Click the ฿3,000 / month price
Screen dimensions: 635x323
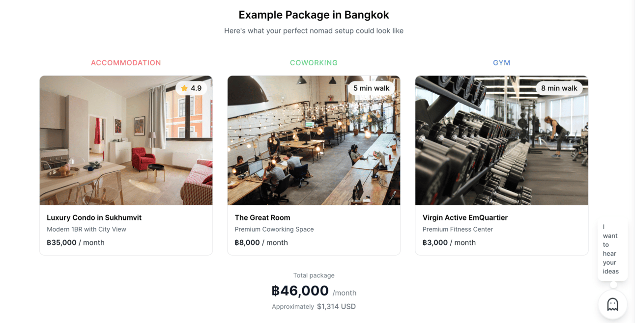449,242
